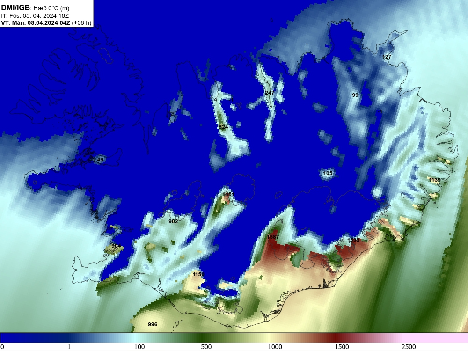Click the 1500 mark on color scale

(x=342, y=347)
